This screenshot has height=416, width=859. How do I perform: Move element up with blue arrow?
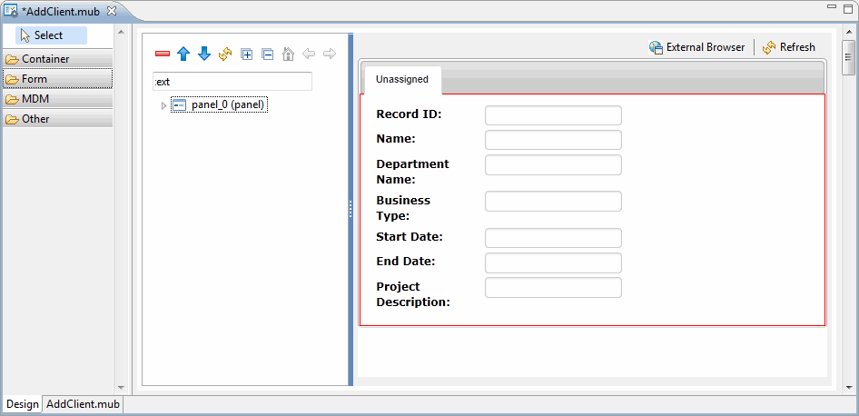tap(183, 54)
